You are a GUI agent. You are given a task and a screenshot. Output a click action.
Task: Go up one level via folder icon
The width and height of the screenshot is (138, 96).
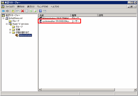click(13, 11)
